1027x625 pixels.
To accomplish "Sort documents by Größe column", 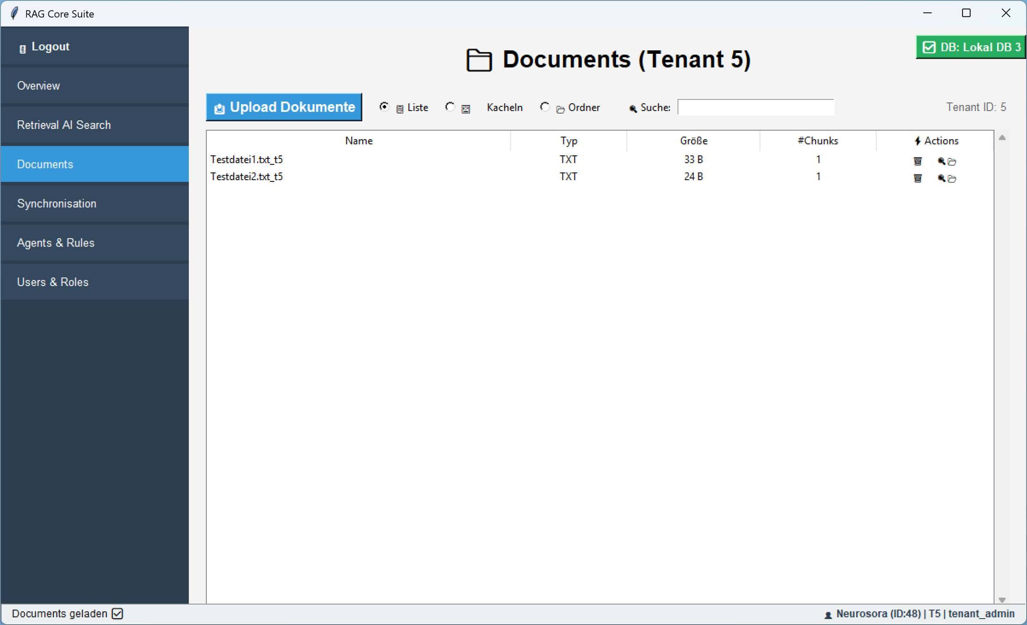I will pos(693,141).
